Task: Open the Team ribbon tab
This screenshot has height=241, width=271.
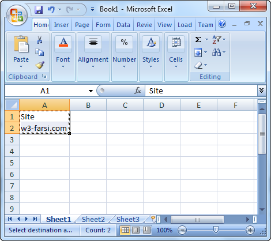Action: 205,25
